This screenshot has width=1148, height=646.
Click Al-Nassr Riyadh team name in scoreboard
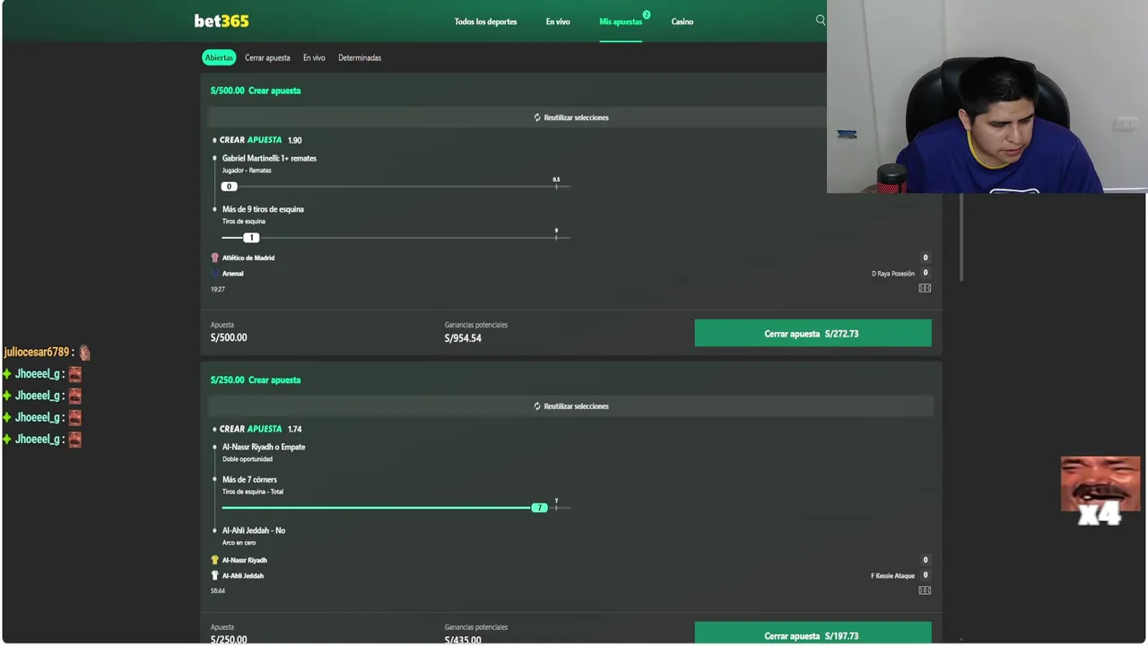click(244, 560)
